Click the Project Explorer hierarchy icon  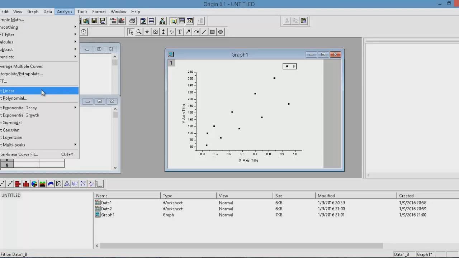pyautogui.click(x=162, y=21)
